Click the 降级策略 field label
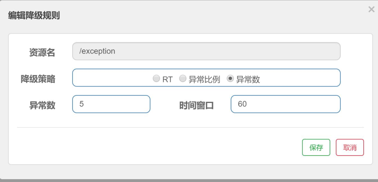This screenshot has height=182, width=378. [38, 79]
